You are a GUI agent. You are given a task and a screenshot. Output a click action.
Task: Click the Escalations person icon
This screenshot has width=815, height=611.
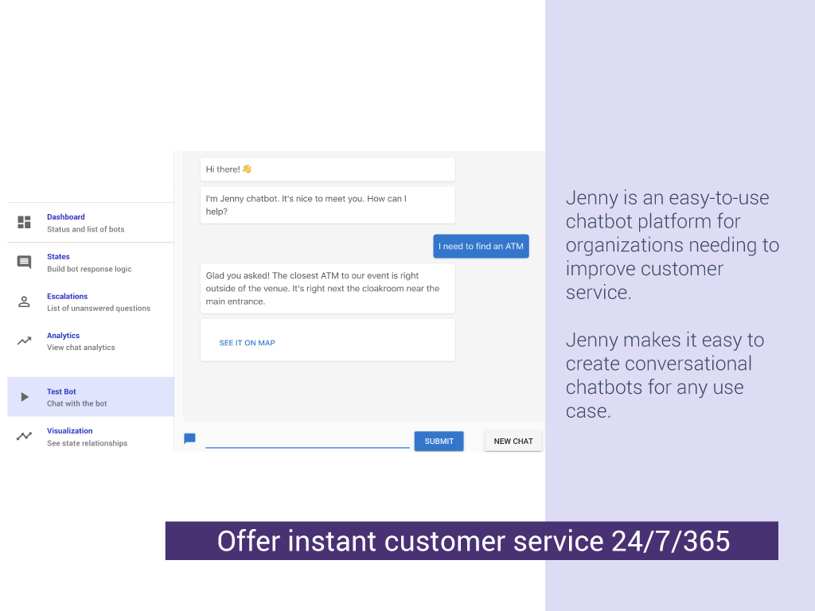click(x=24, y=302)
